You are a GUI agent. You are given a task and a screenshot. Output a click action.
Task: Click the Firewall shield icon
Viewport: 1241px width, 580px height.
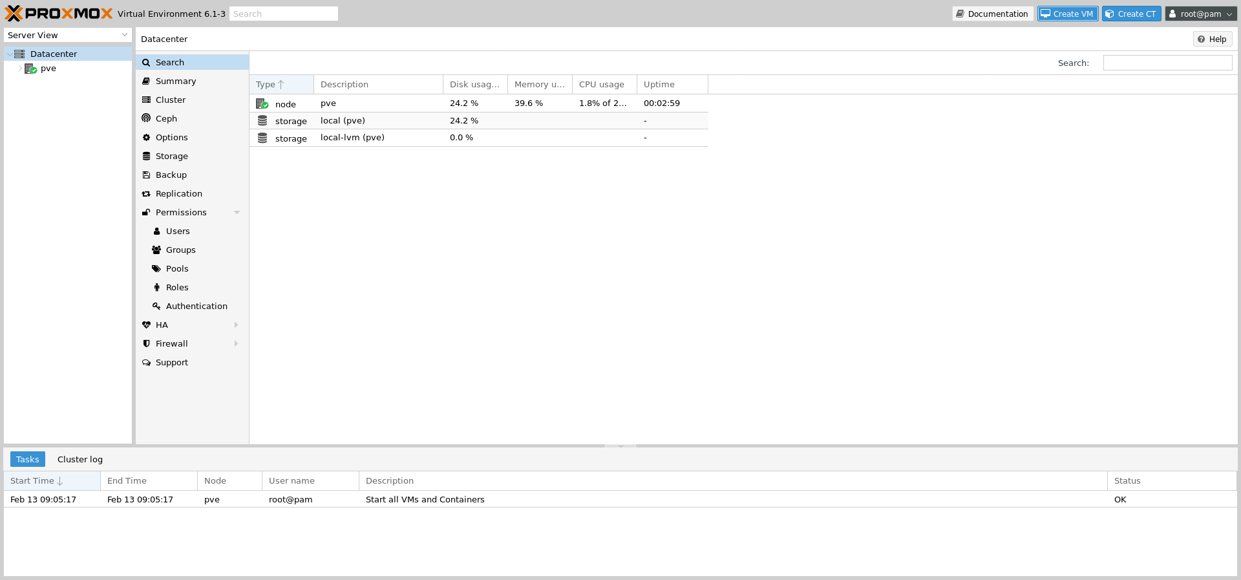(x=146, y=344)
